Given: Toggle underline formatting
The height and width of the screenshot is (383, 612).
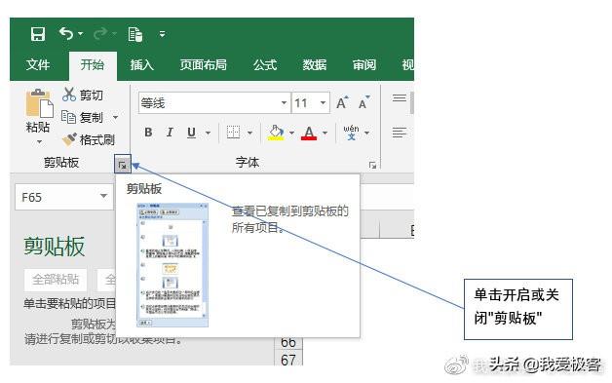Looking at the screenshot, I should tap(191, 133).
